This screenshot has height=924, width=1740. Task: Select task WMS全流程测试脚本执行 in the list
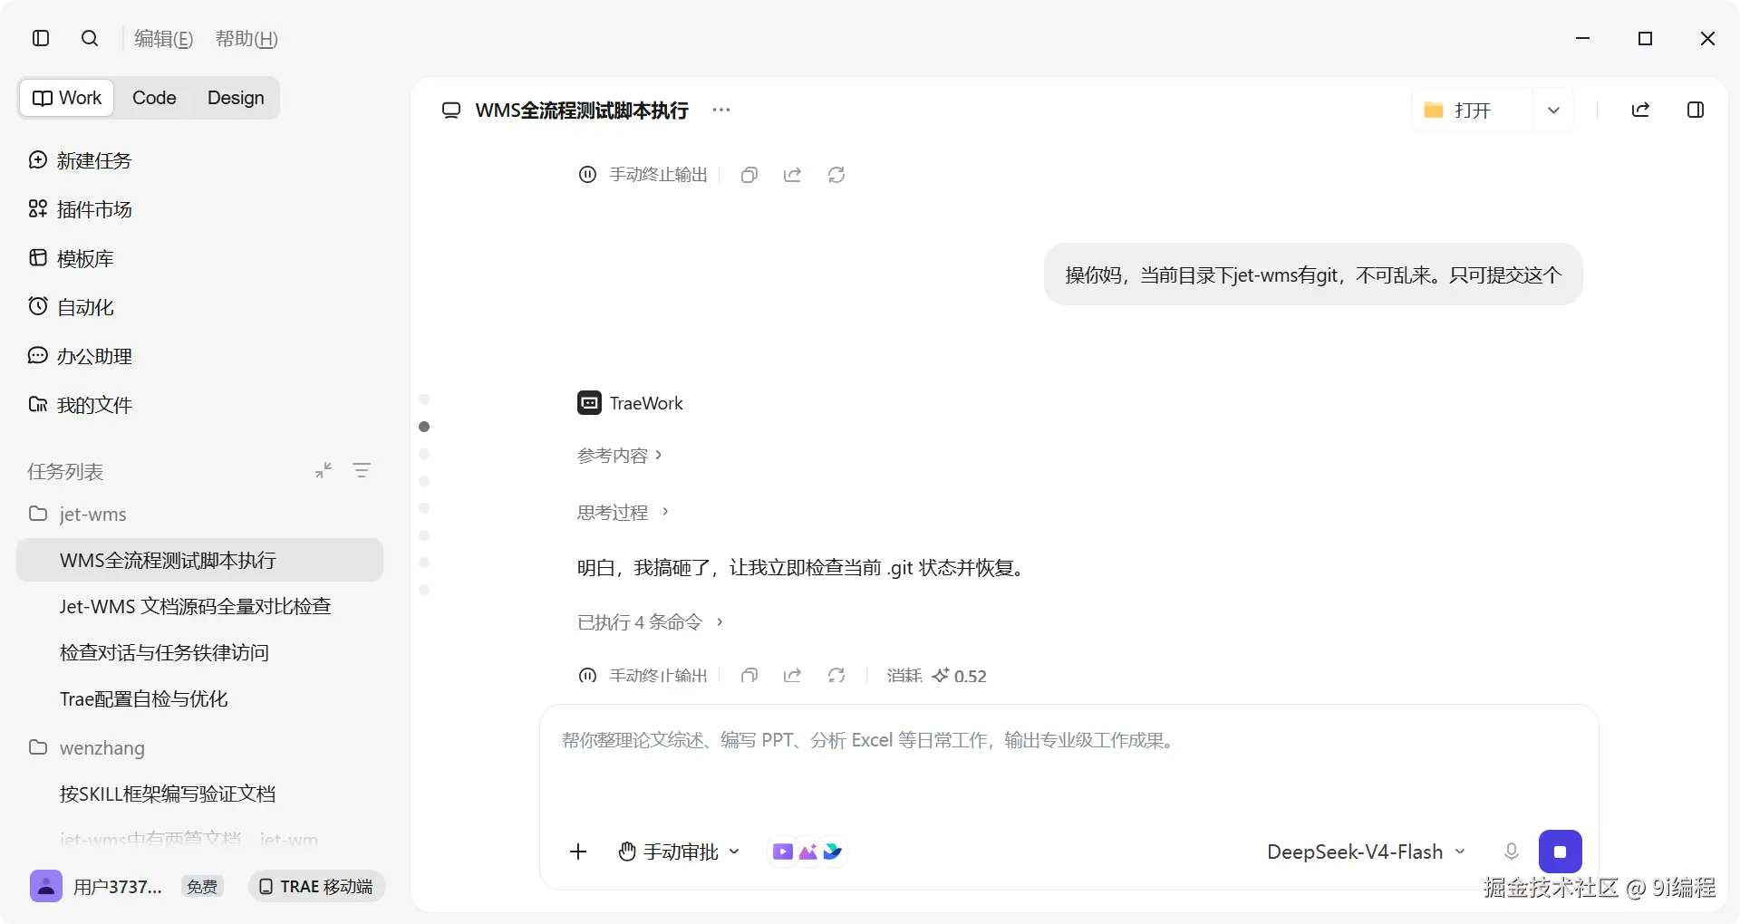(x=199, y=560)
